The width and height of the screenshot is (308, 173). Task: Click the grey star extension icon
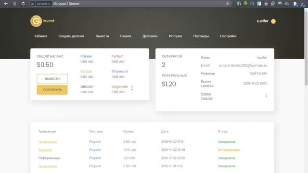[x=266, y=3]
